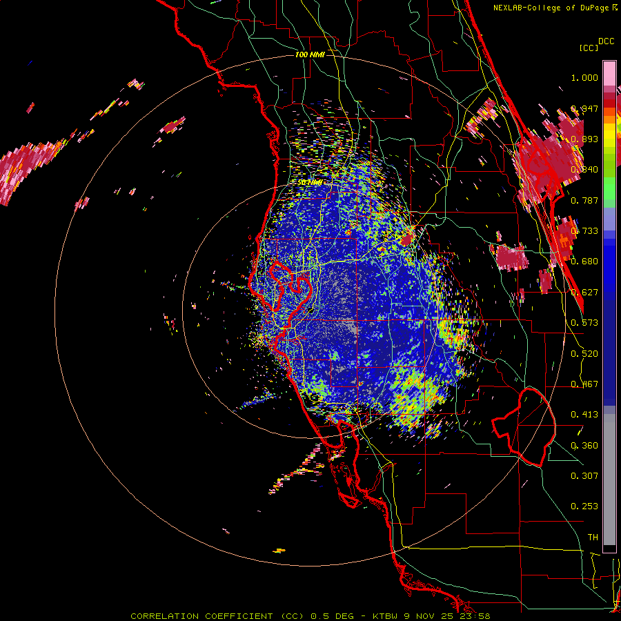This screenshot has height=621, width=621.
Task: Select the 0.627 color scale value
Action: tap(584, 293)
